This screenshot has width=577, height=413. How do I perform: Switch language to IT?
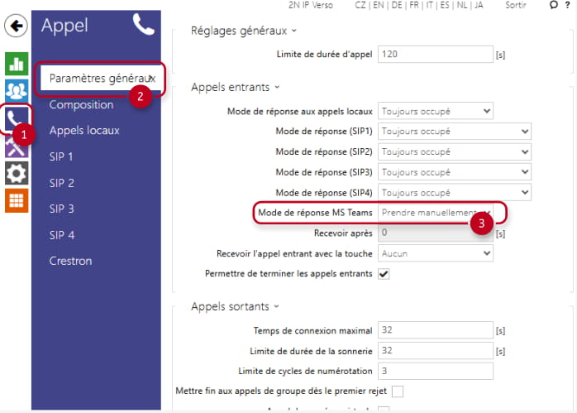click(x=429, y=5)
